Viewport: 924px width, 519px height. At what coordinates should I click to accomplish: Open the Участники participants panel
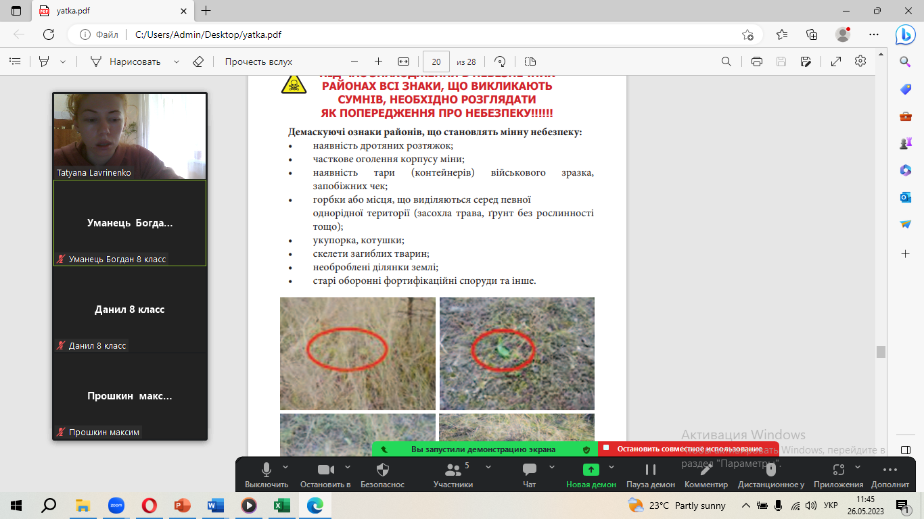point(453,475)
